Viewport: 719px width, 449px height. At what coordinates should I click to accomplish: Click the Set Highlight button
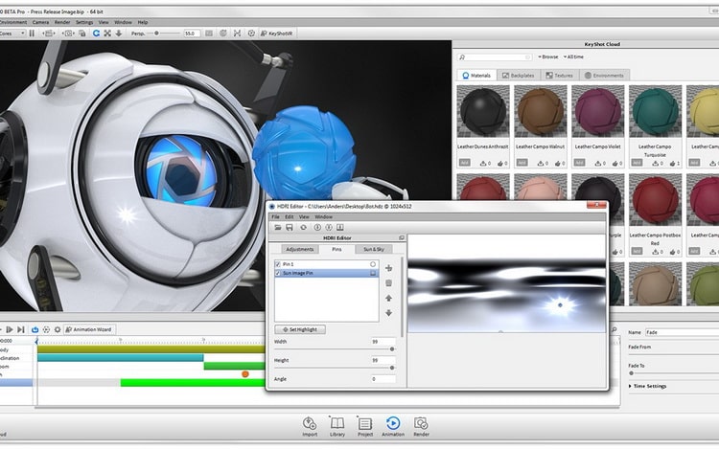(x=300, y=329)
